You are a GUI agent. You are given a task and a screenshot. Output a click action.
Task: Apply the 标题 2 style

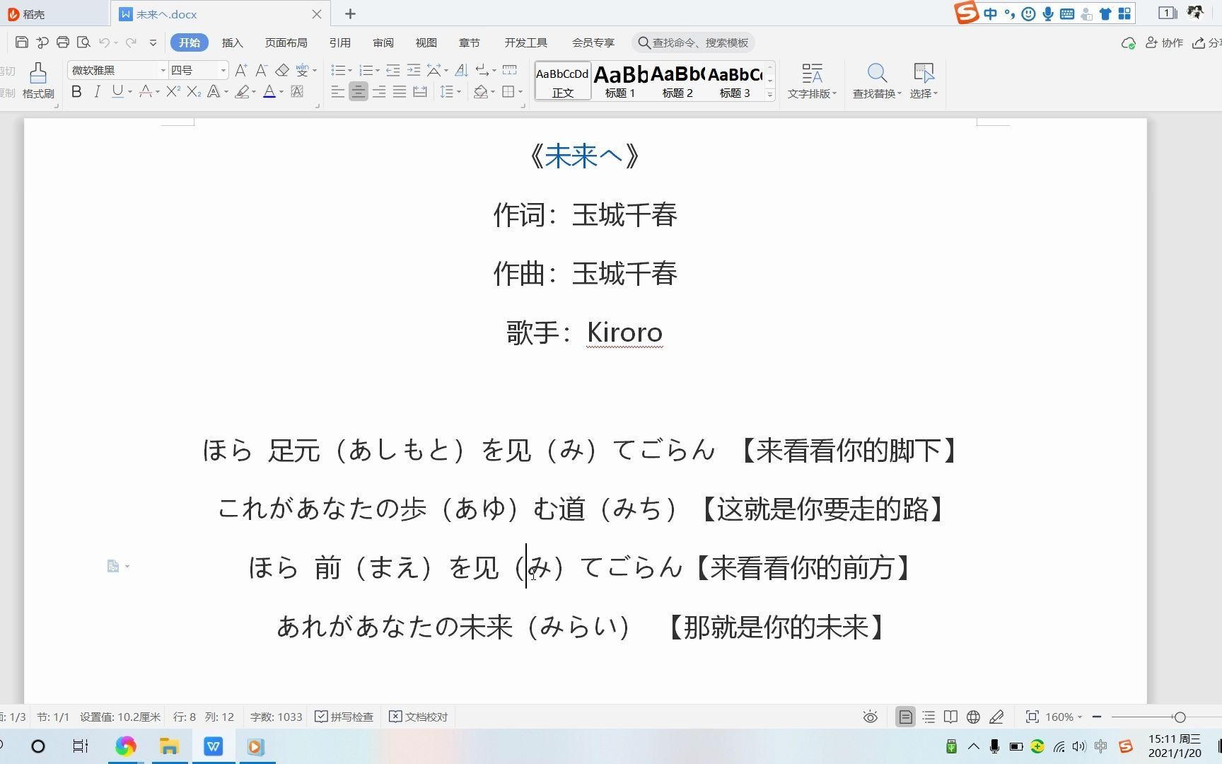click(677, 81)
